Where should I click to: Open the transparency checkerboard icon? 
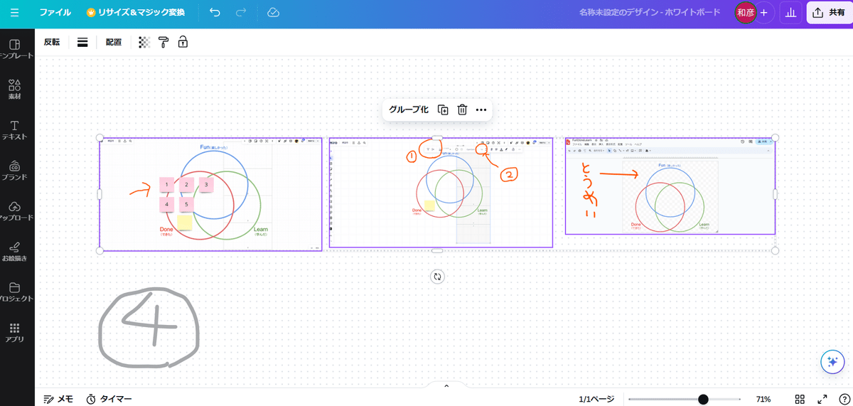tap(144, 42)
